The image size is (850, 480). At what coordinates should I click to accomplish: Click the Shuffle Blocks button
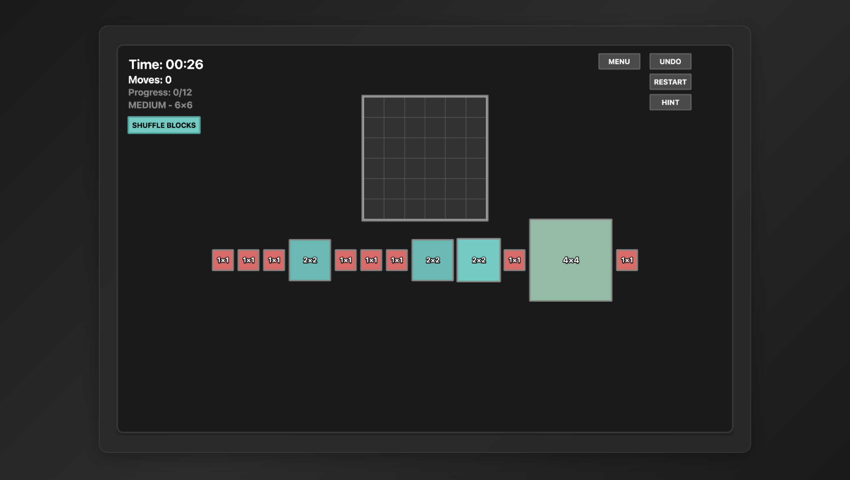(164, 125)
